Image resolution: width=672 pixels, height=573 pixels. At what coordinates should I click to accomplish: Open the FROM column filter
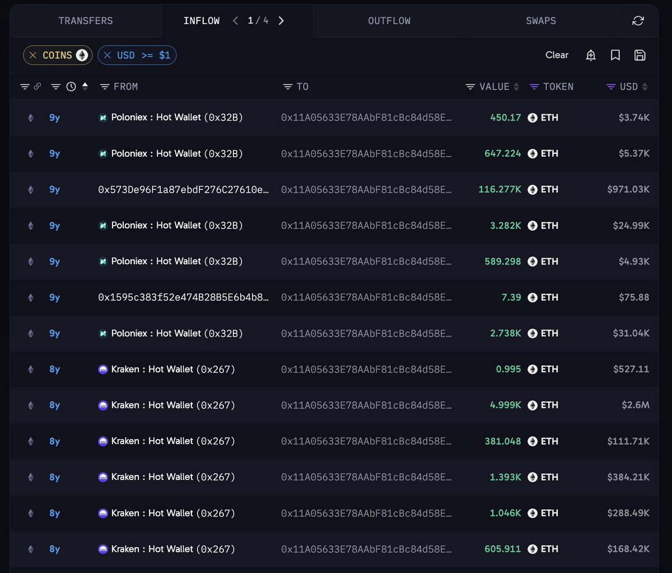[104, 87]
